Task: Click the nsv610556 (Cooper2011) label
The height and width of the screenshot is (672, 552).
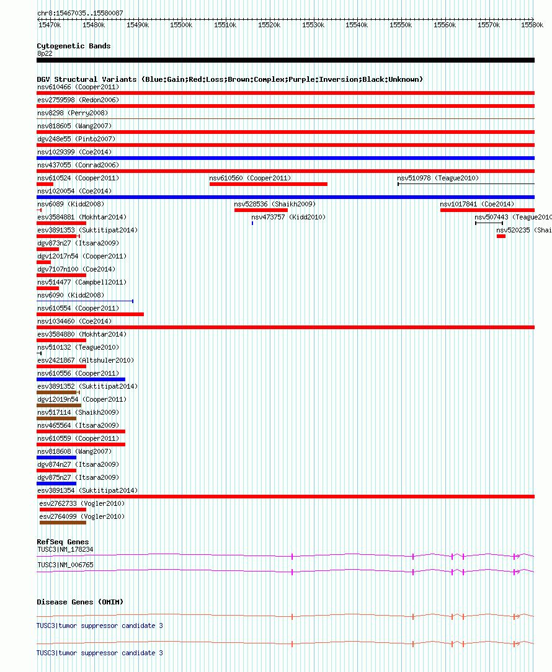Action: tap(78, 373)
